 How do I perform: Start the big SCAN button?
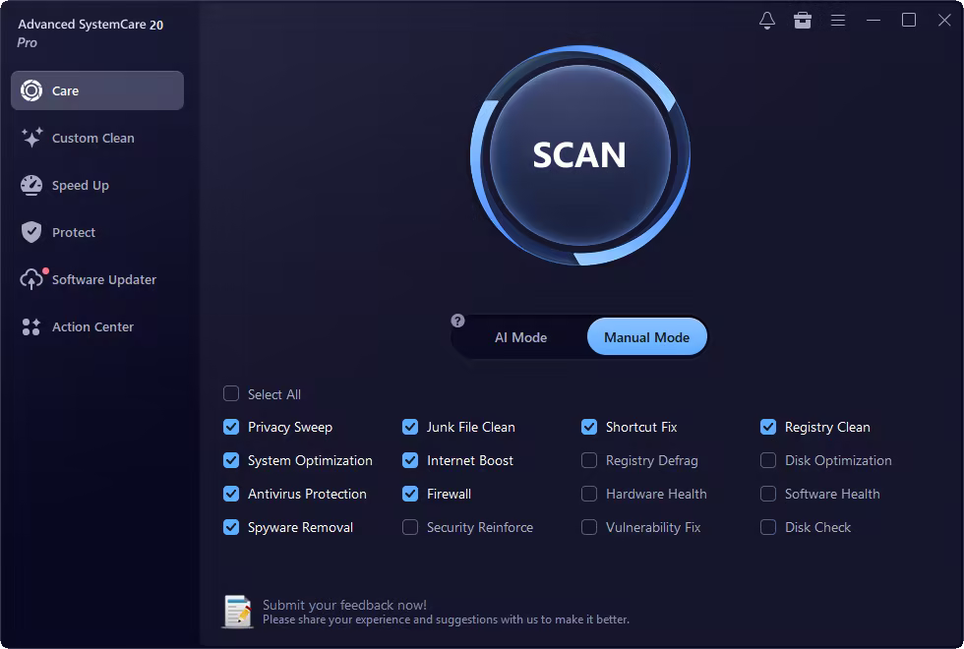pyautogui.click(x=579, y=155)
